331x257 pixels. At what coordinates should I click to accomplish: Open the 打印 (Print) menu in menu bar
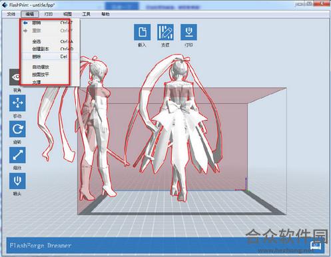[49, 14]
